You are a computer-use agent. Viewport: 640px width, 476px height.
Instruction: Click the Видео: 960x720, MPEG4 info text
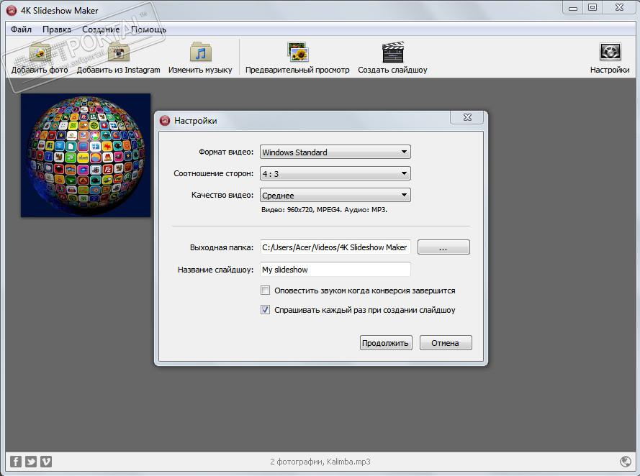pyautogui.click(x=324, y=210)
